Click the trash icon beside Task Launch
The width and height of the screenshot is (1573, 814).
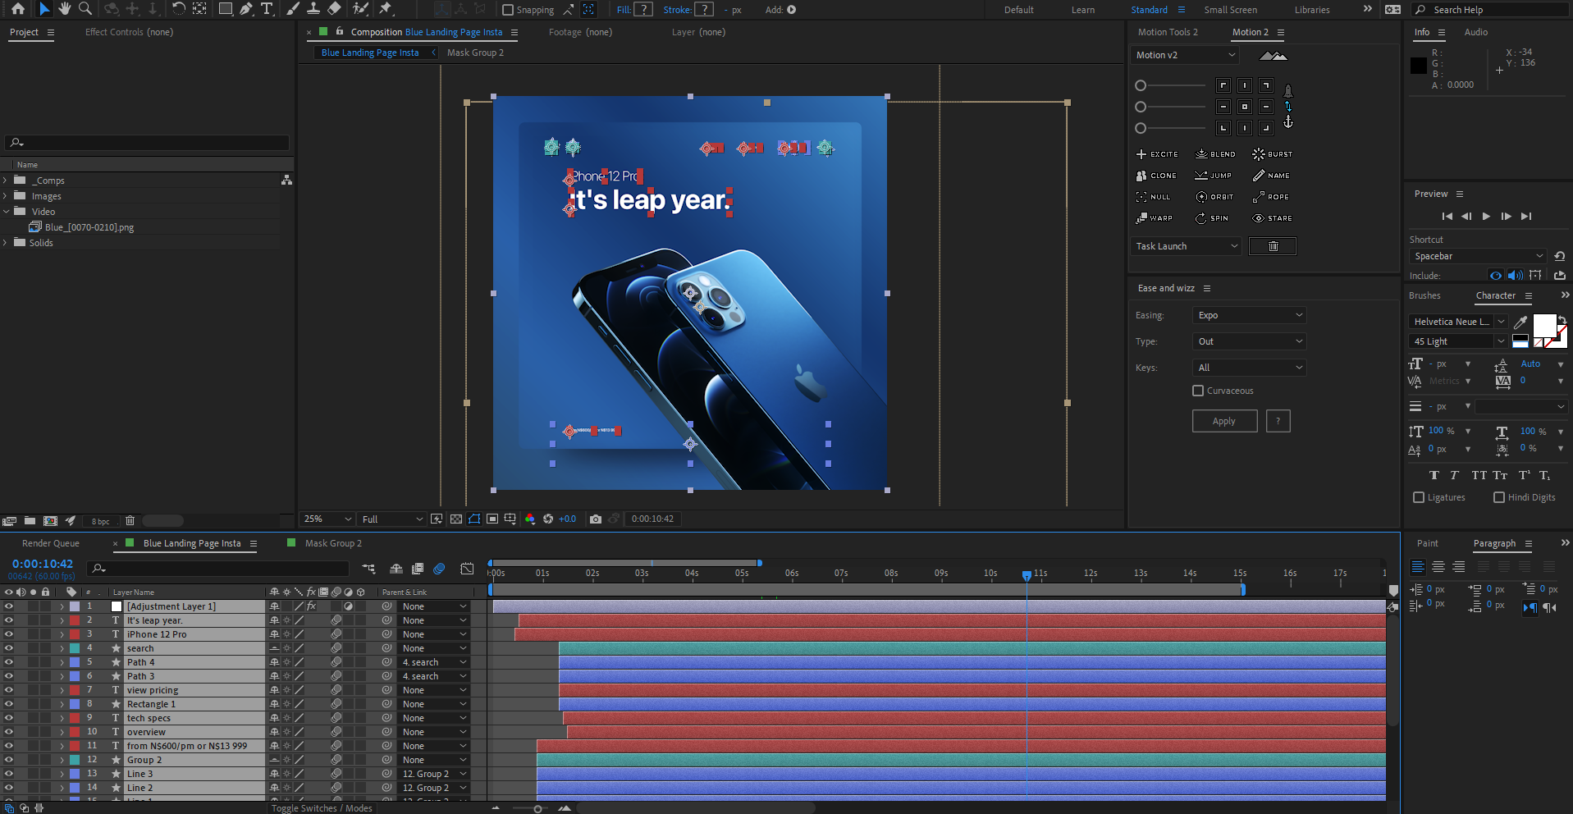pyautogui.click(x=1273, y=246)
